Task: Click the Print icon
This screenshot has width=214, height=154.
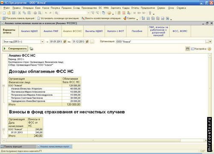Action: (35, 13)
